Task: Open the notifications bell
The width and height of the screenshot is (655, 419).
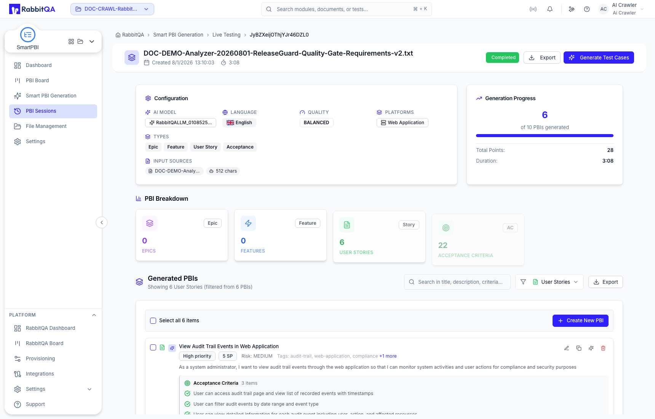Action: 550,9
